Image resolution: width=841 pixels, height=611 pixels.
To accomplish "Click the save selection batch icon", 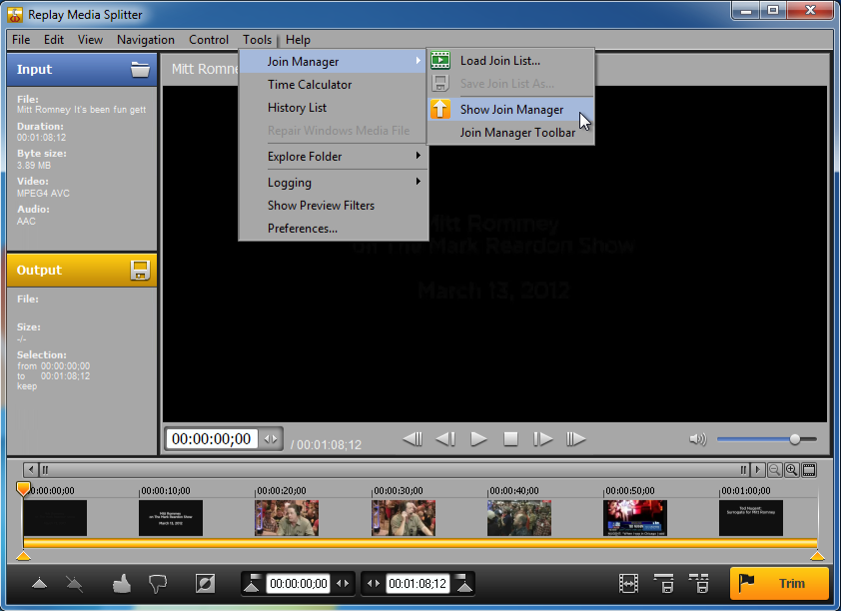I will click(x=664, y=583).
